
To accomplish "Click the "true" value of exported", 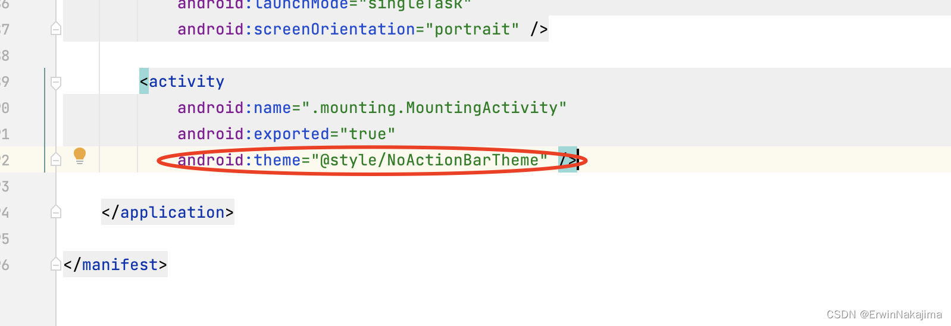I will (x=367, y=134).
